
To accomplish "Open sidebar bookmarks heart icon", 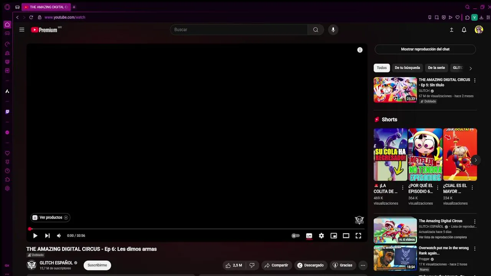I will point(7,153).
